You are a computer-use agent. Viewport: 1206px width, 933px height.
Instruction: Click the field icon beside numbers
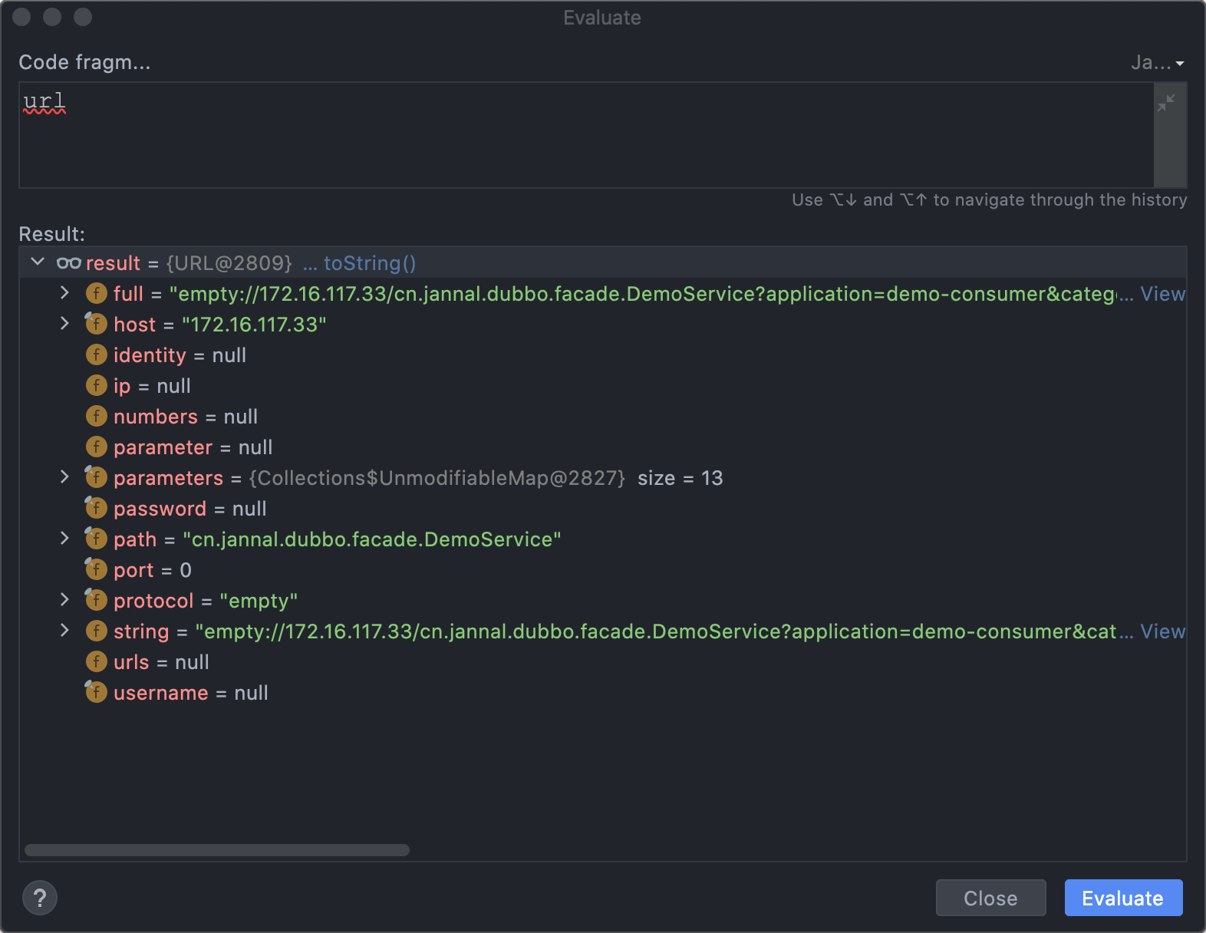(x=96, y=416)
